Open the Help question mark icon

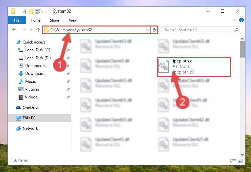pyautogui.click(x=242, y=20)
